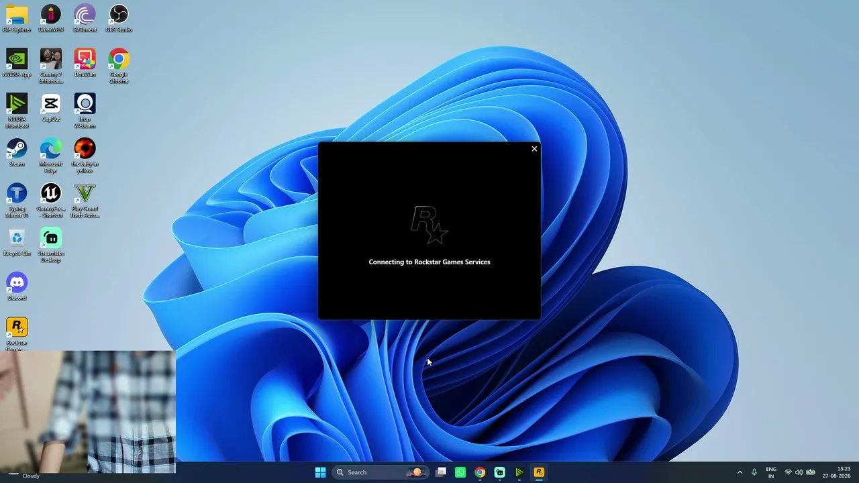Close the Rockstar Games connecting dialog
This screenshot has height=483, width=859.
coord(534,149)
